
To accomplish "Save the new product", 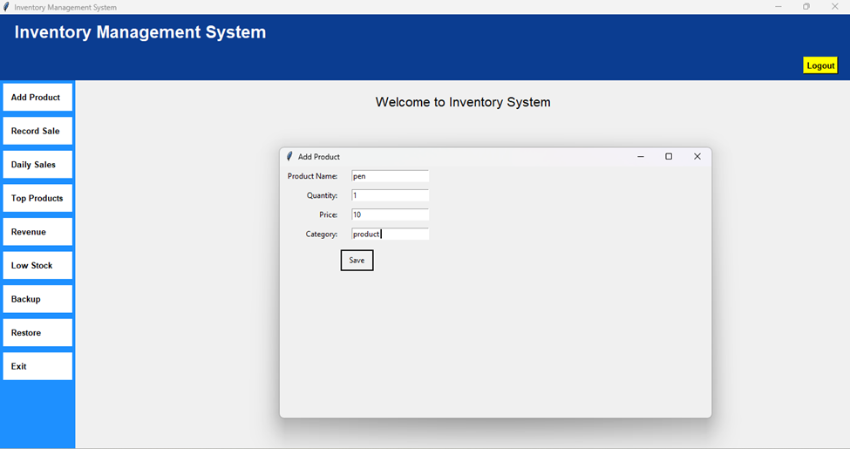I will tap(357, 261).
